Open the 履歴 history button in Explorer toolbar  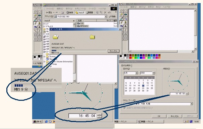click(89, 12)
